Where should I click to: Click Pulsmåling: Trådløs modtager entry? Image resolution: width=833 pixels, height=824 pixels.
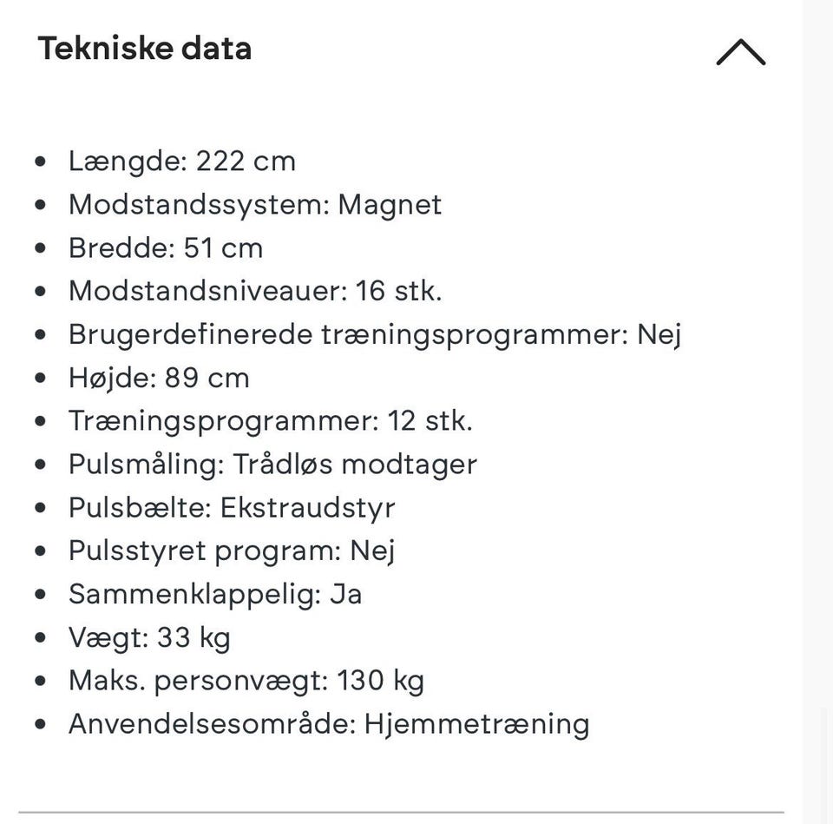pos(272,465)
